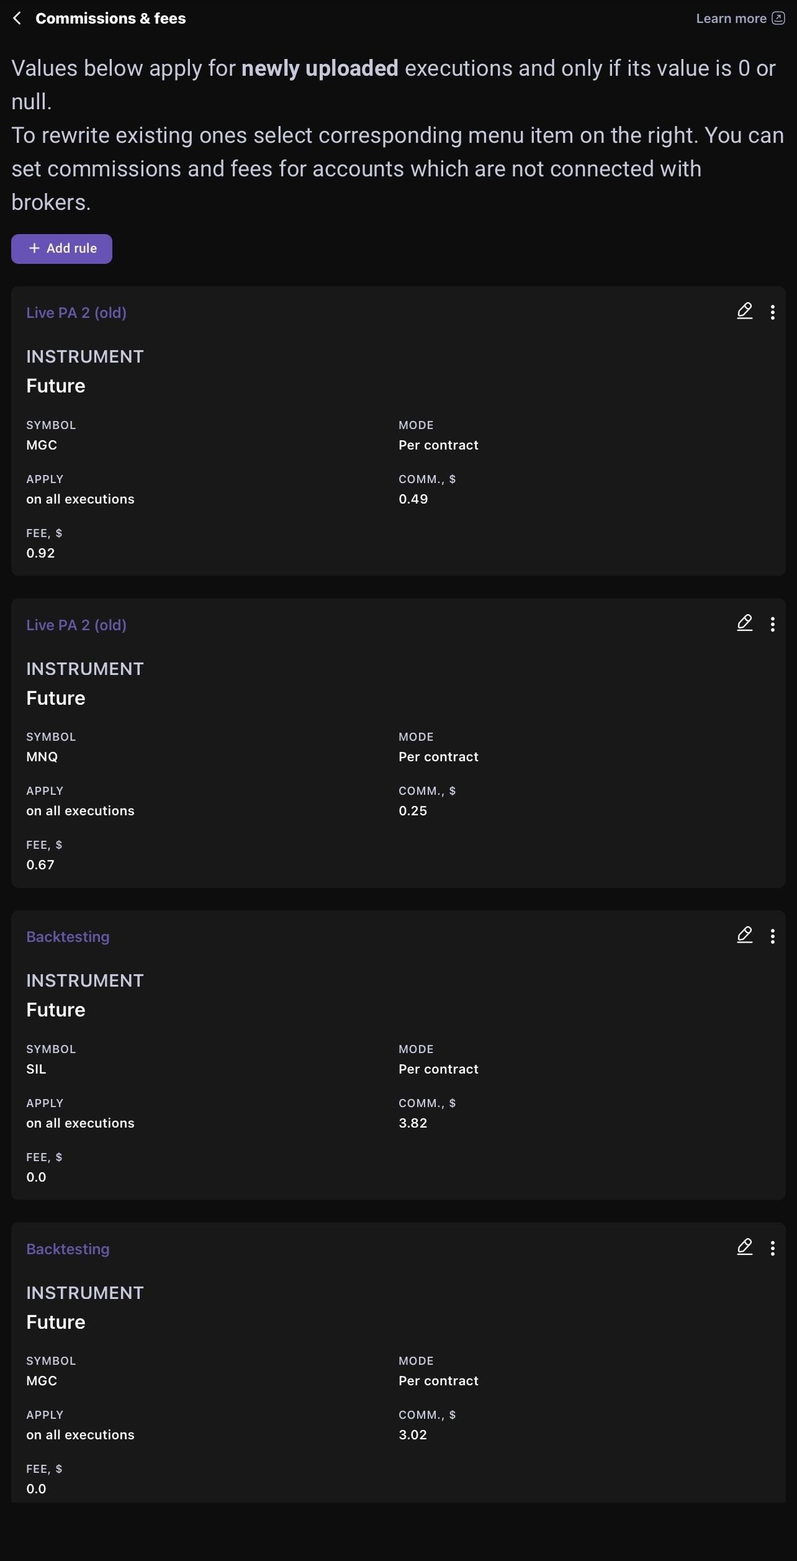Click the 0.49 commission value for MGC

click(x=413, y=499)
